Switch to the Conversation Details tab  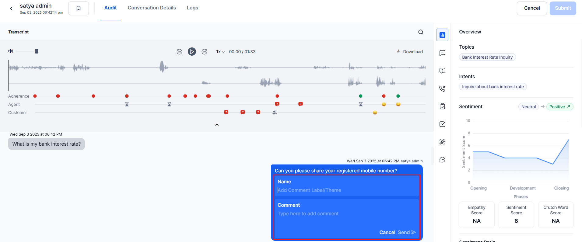152,8
